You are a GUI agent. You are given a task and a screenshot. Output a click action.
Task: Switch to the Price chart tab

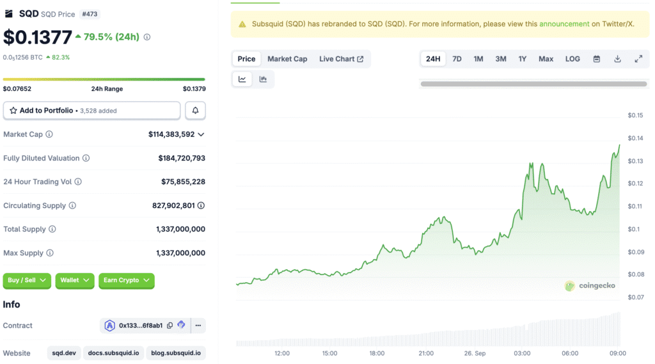click(246, 59)
